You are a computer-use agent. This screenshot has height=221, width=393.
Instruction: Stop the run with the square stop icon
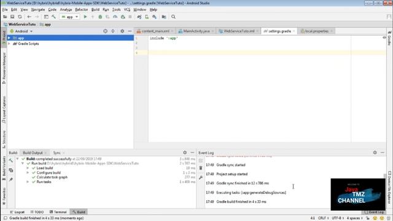[130, 17]
